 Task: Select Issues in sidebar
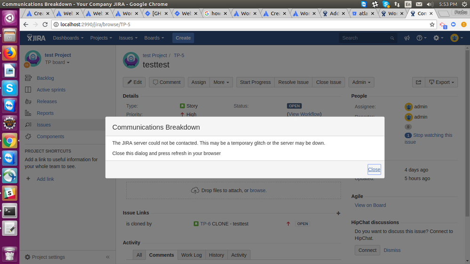[44, 125]
